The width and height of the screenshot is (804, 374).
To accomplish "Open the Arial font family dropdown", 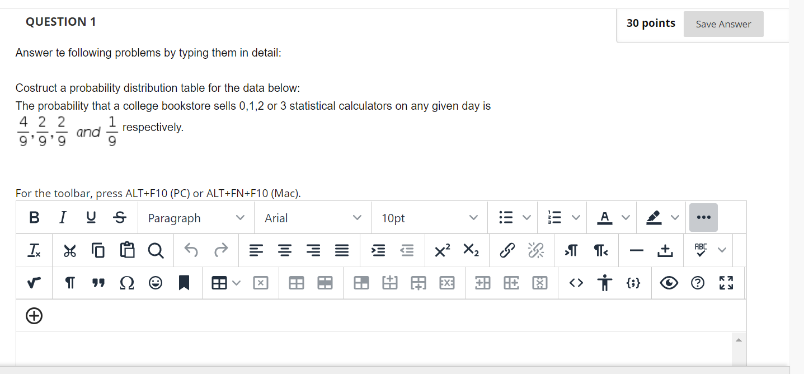I will [312, 218].
